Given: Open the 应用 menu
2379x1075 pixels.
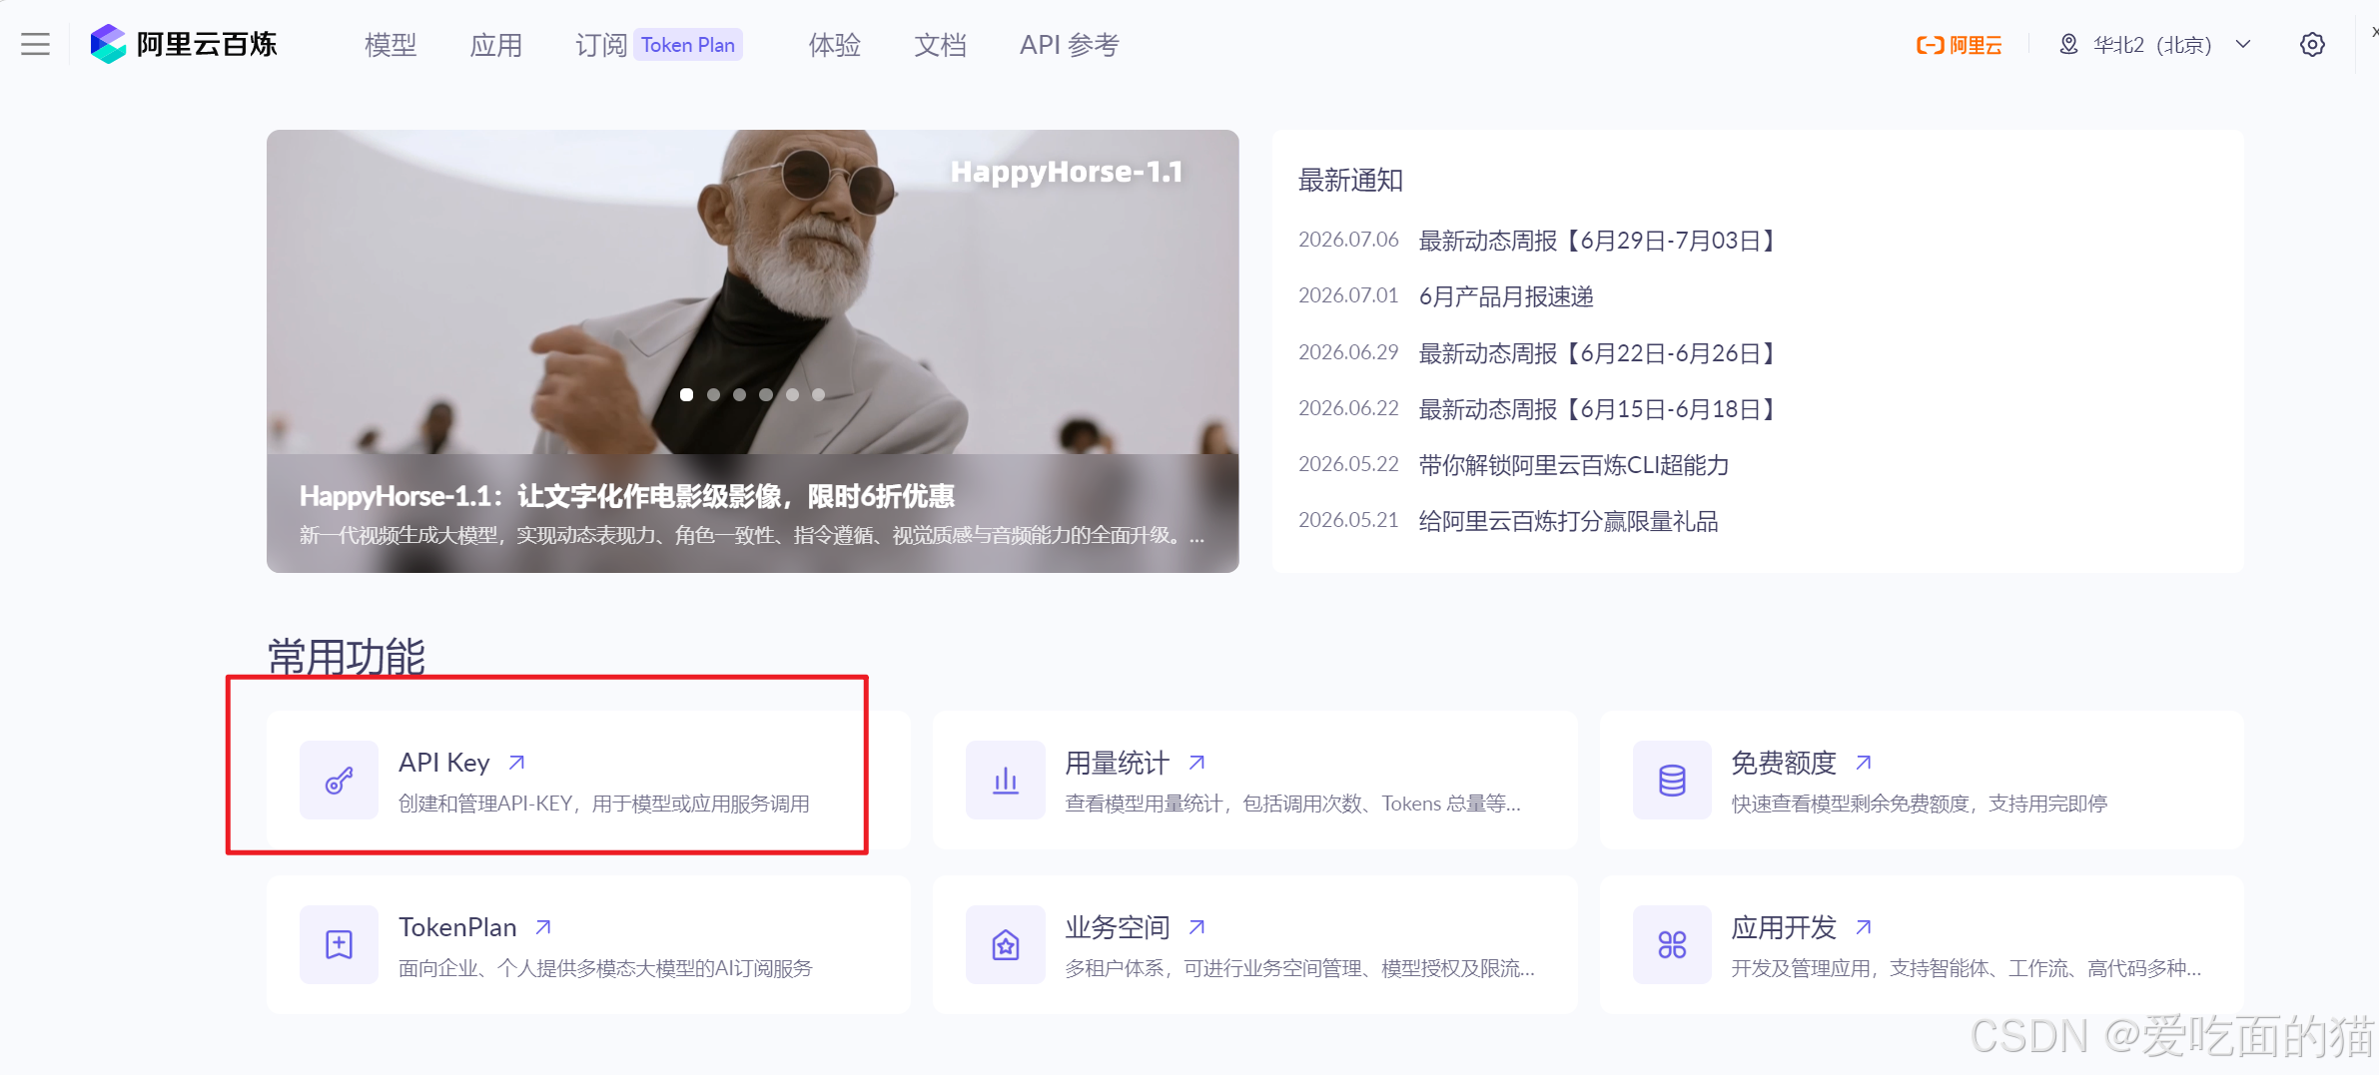Looking at the screenshot, I should pyautogui.click(x=496, y=45).
